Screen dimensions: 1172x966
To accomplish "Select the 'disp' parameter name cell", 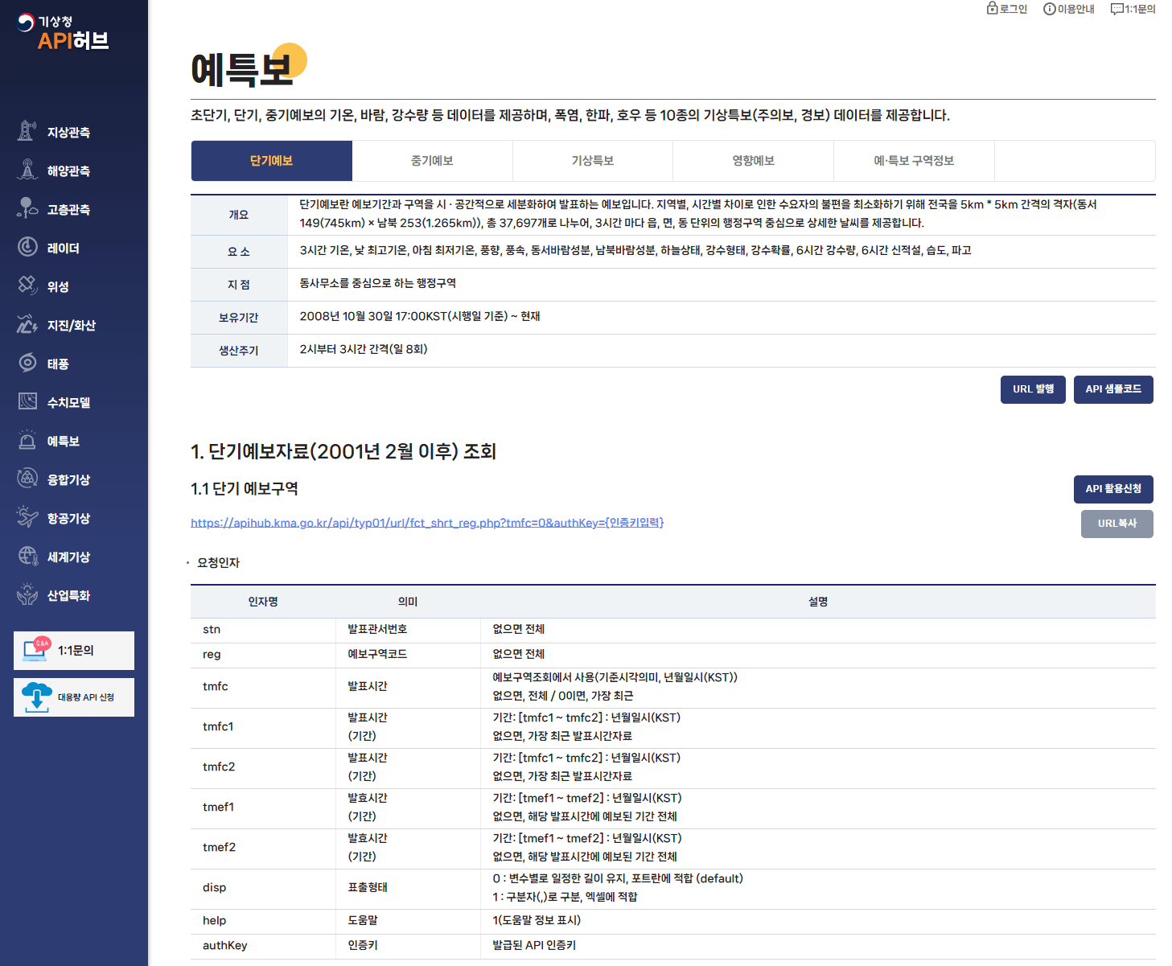I will [263, 888].
